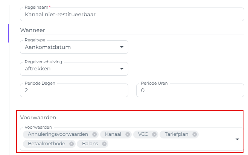Viewport: 248px width, 155px height.
Task: Click the Periode Dagen input field
Action: tap(74, 91)
